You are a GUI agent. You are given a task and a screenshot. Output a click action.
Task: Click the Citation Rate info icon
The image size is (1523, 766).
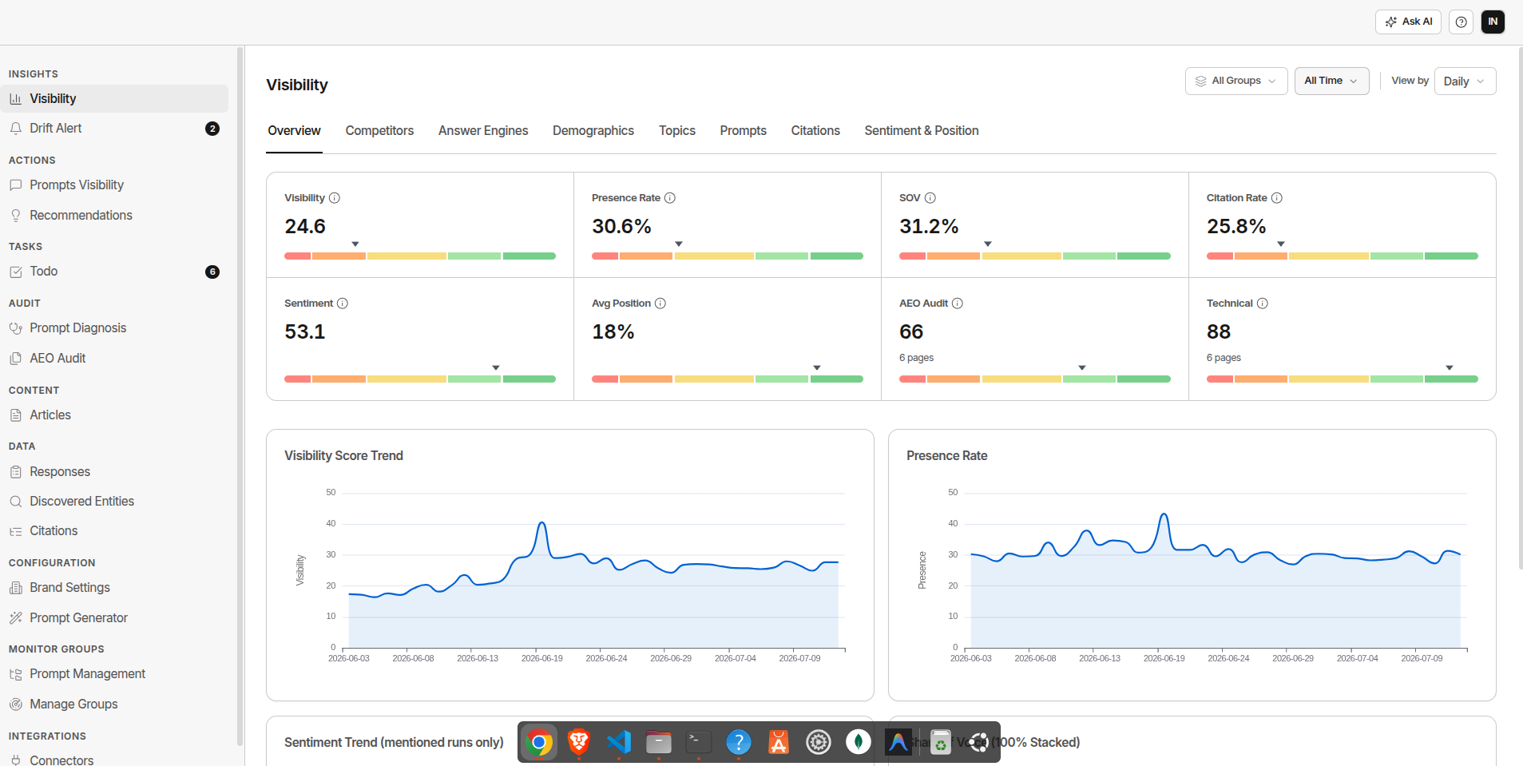point(1277,198)
